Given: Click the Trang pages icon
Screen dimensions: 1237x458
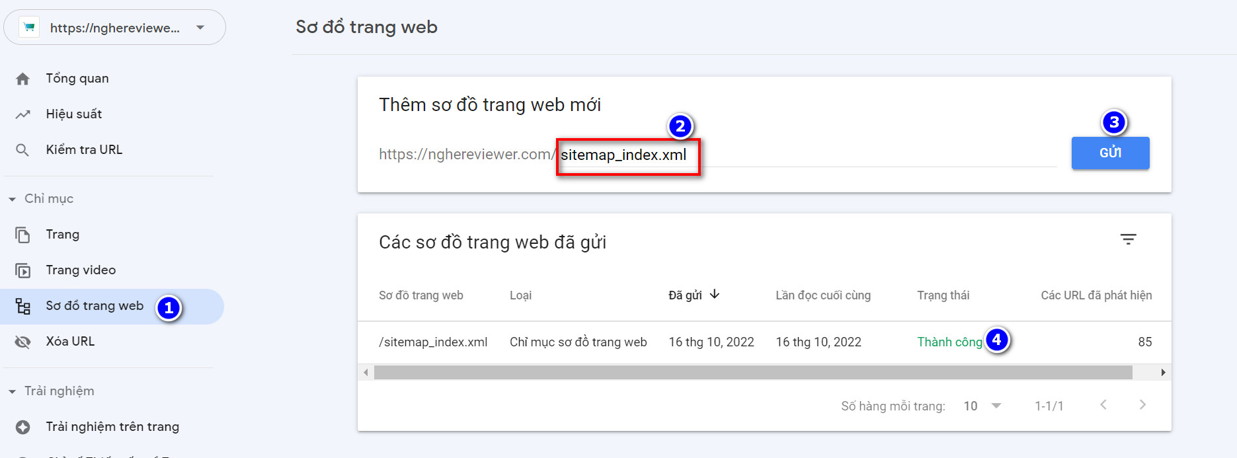Looking at the screenshot, I should click(x=22, y=235).
